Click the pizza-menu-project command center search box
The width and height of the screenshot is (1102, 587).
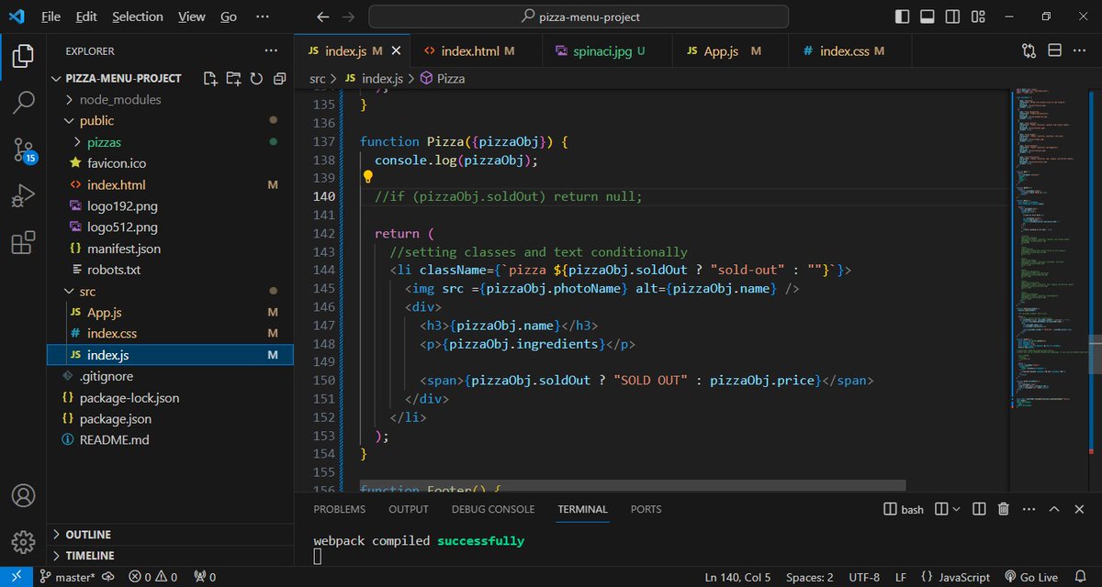579,17
